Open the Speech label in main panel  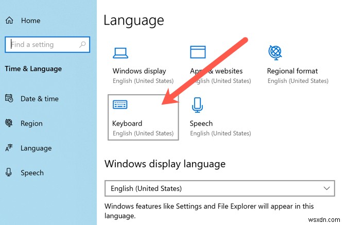click(x=201, y=123)
